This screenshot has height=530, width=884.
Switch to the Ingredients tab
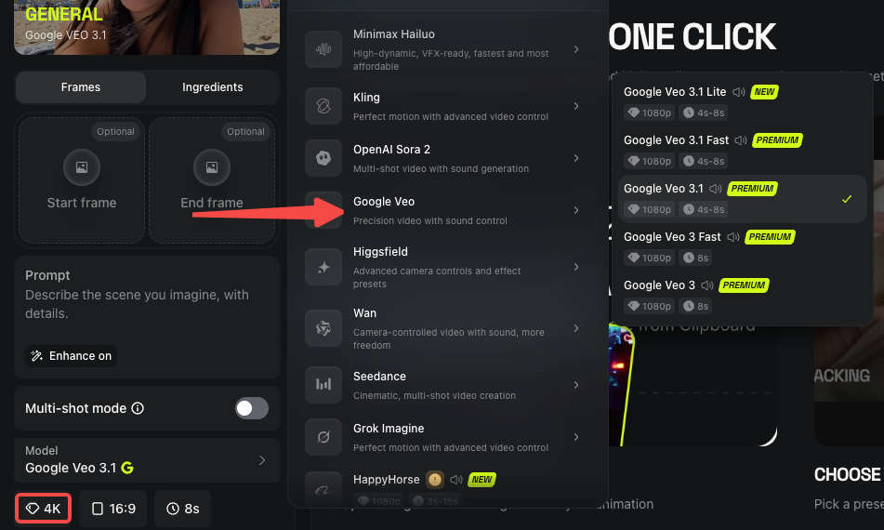point(213,87)
